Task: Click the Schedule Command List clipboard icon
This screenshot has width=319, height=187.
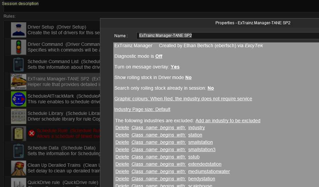Action: [19, 64]
